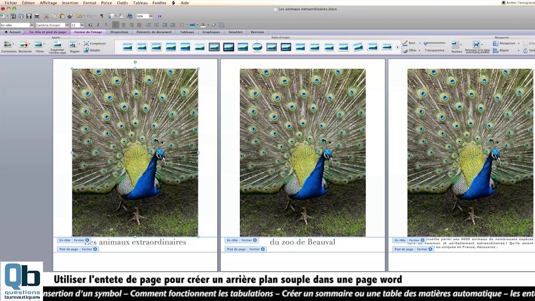Switch to the SmartArt tab
The image size is (535, 301).
[235, 32]
